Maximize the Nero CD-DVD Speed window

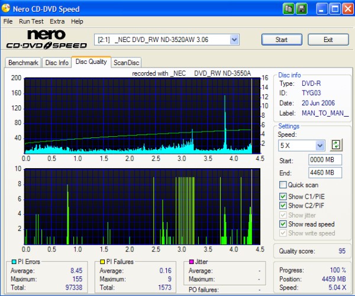(x=335, y=9)
